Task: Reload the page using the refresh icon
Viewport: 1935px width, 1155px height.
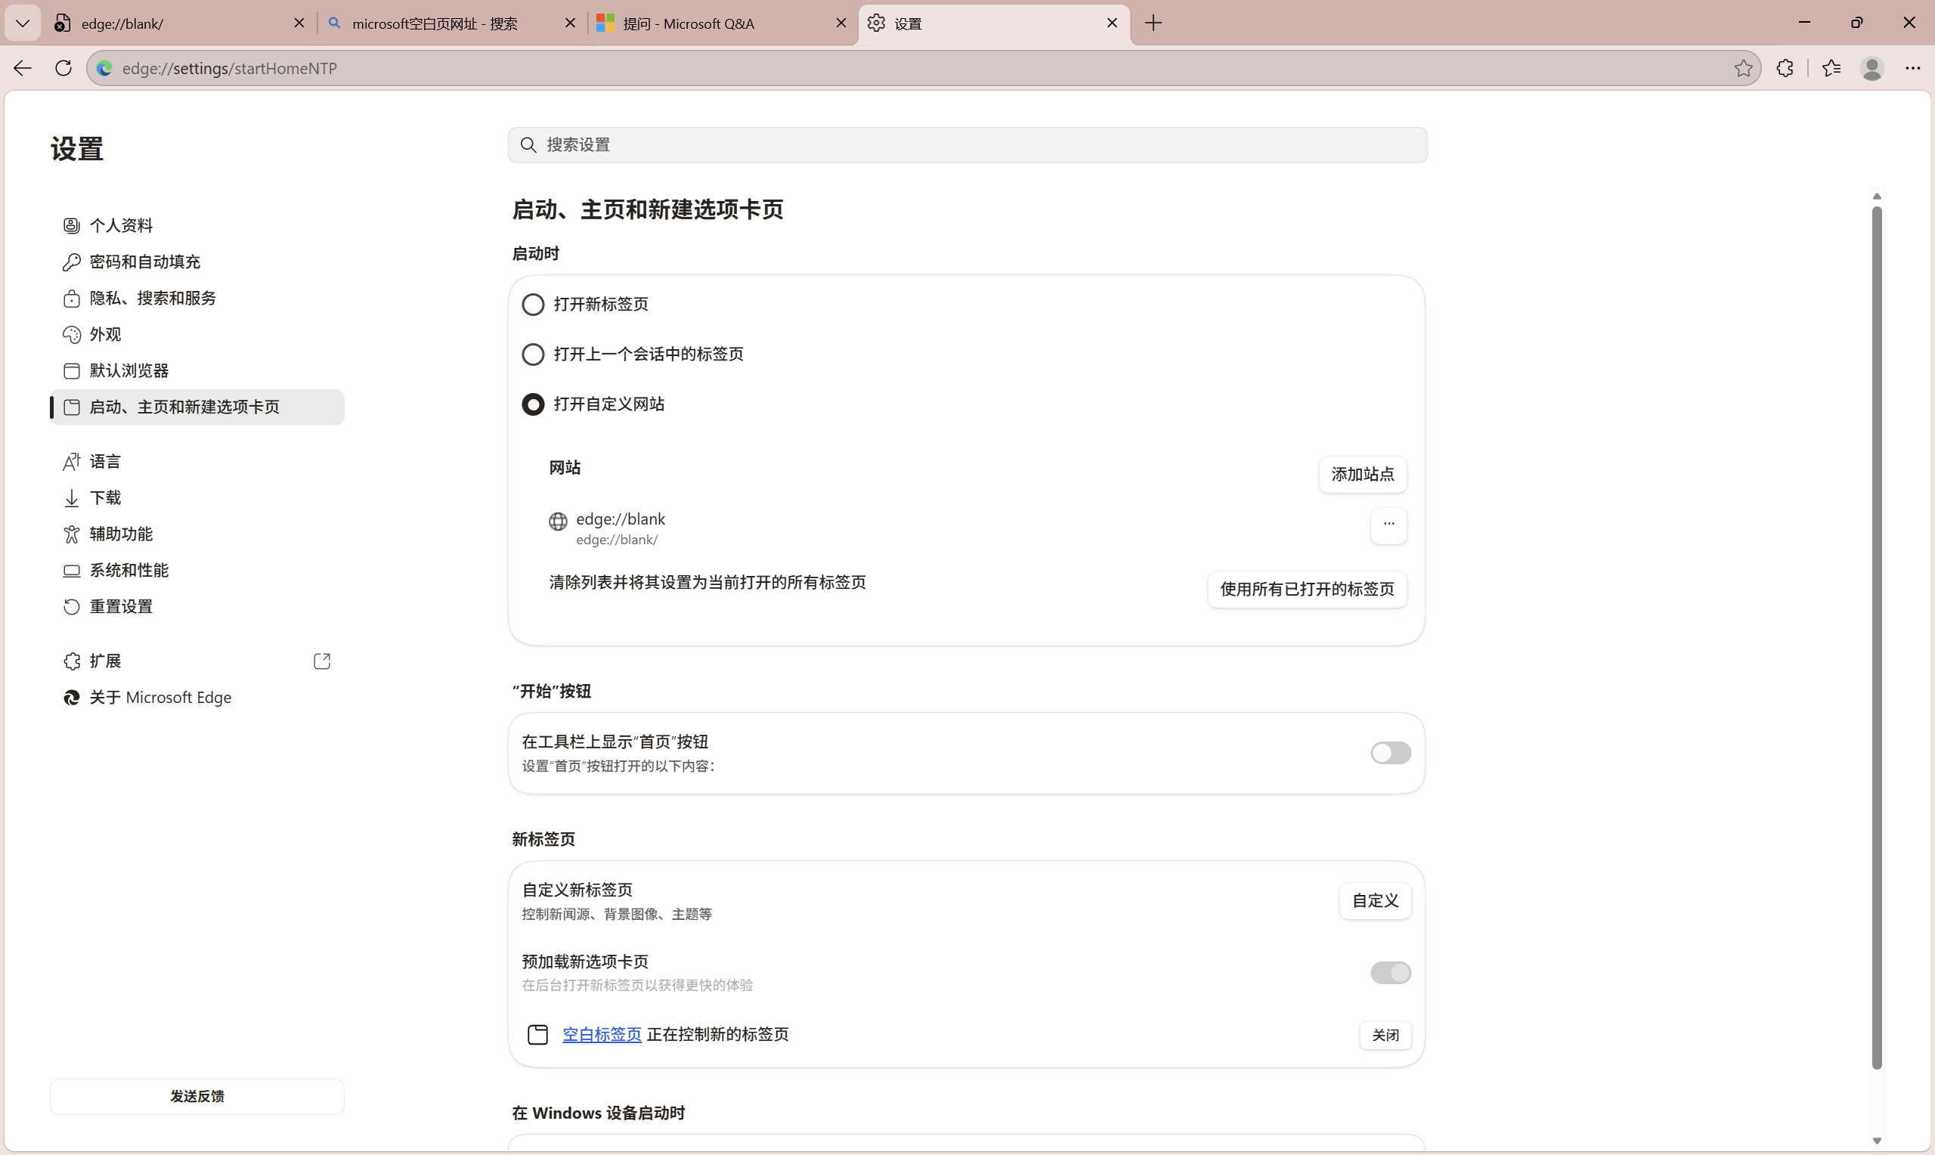Action: [63, 69]
